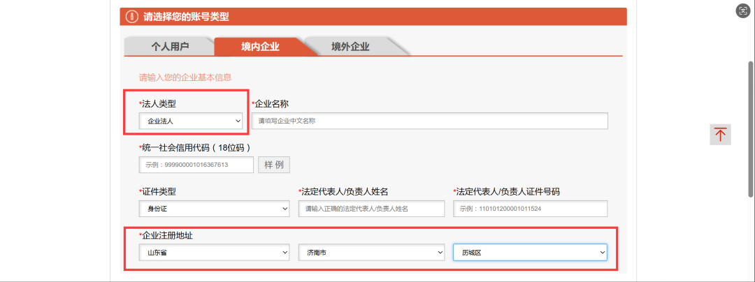
Task: Select the 境内企业 tab
Action: click(260, 47)
